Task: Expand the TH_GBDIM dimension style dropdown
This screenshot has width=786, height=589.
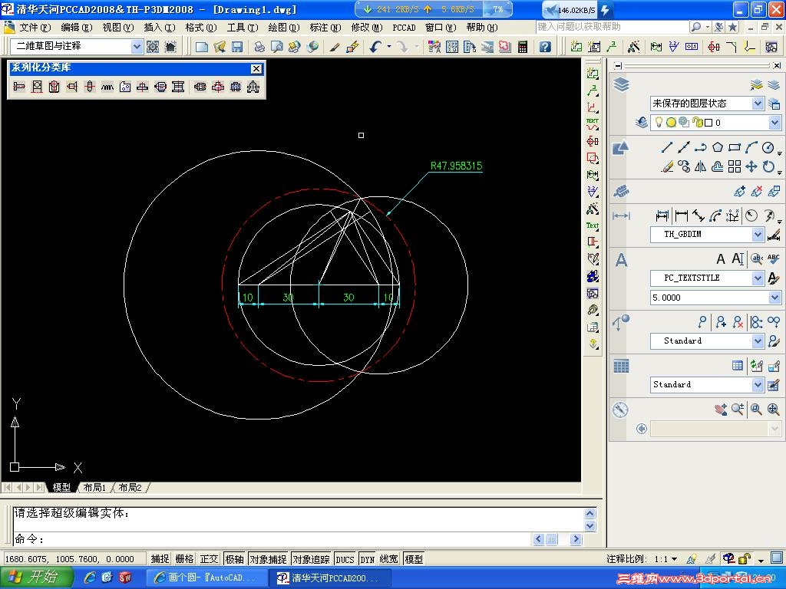Action: [758, 235]
